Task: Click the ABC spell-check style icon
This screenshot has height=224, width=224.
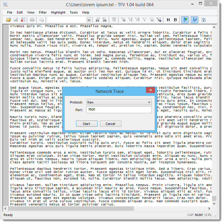Action: [114, 19]
